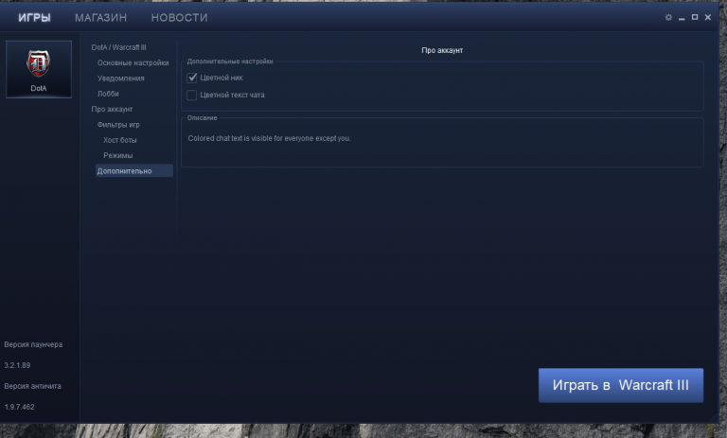Open Основные настройки settings section
Viewport: 727px width, 438px height.
tap(133, 62)
